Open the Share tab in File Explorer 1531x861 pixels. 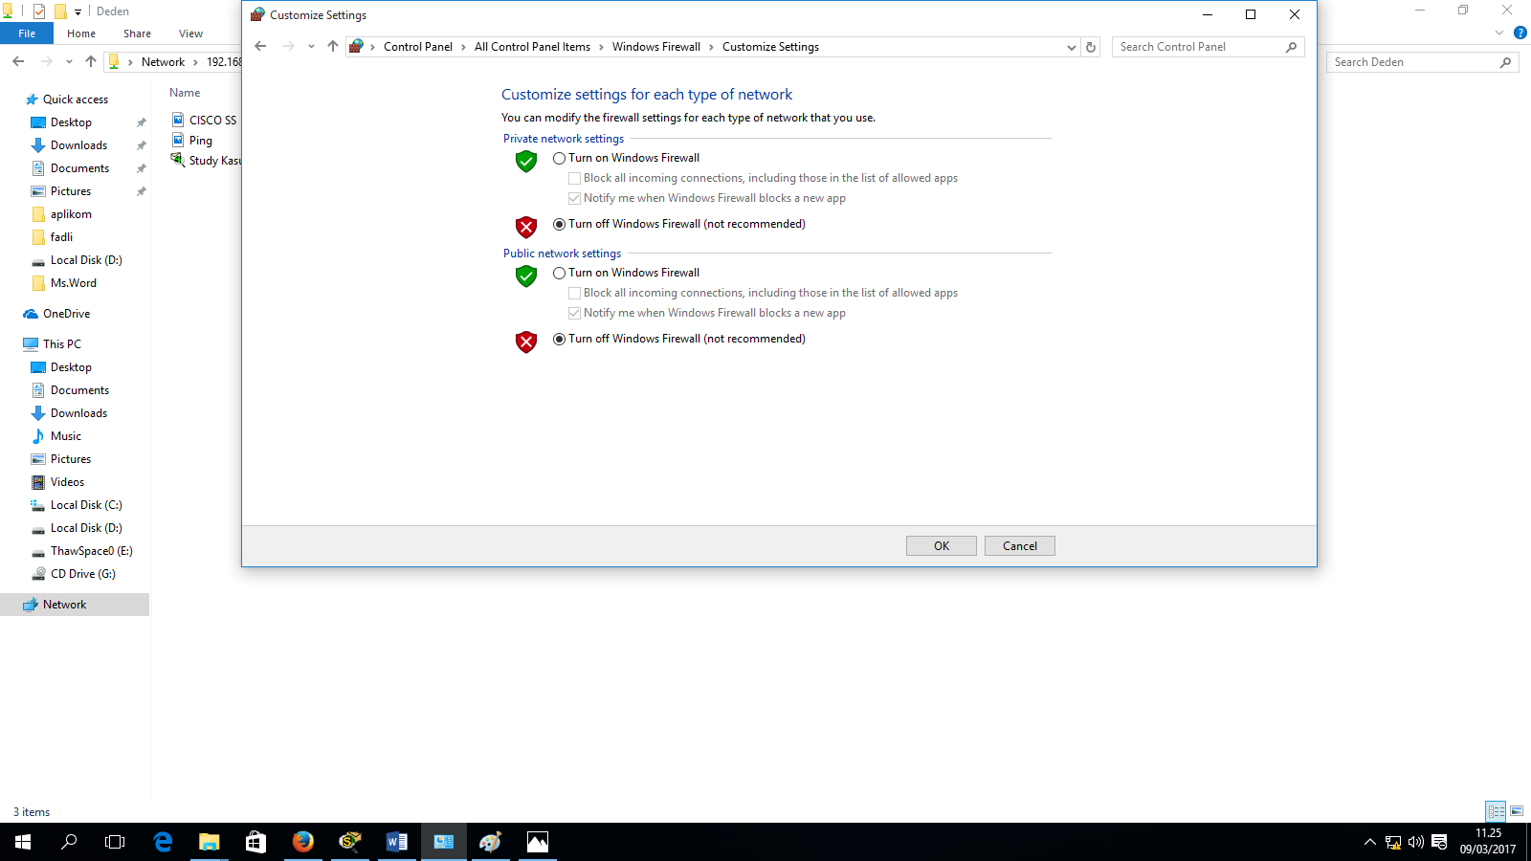point(137,33)
